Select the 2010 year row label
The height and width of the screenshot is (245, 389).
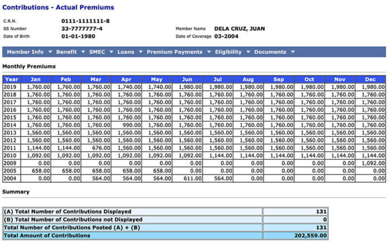click(10, 156)
